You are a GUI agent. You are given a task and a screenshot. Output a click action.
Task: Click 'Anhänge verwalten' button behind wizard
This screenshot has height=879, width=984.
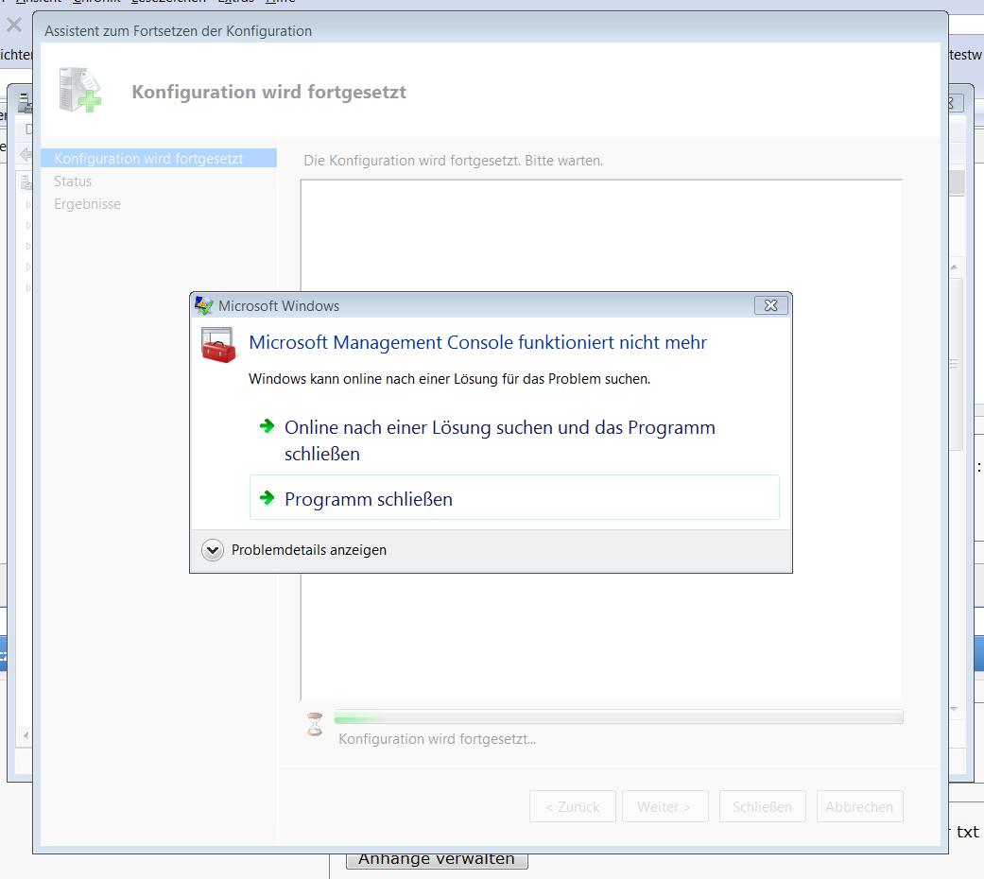point(437,859)
